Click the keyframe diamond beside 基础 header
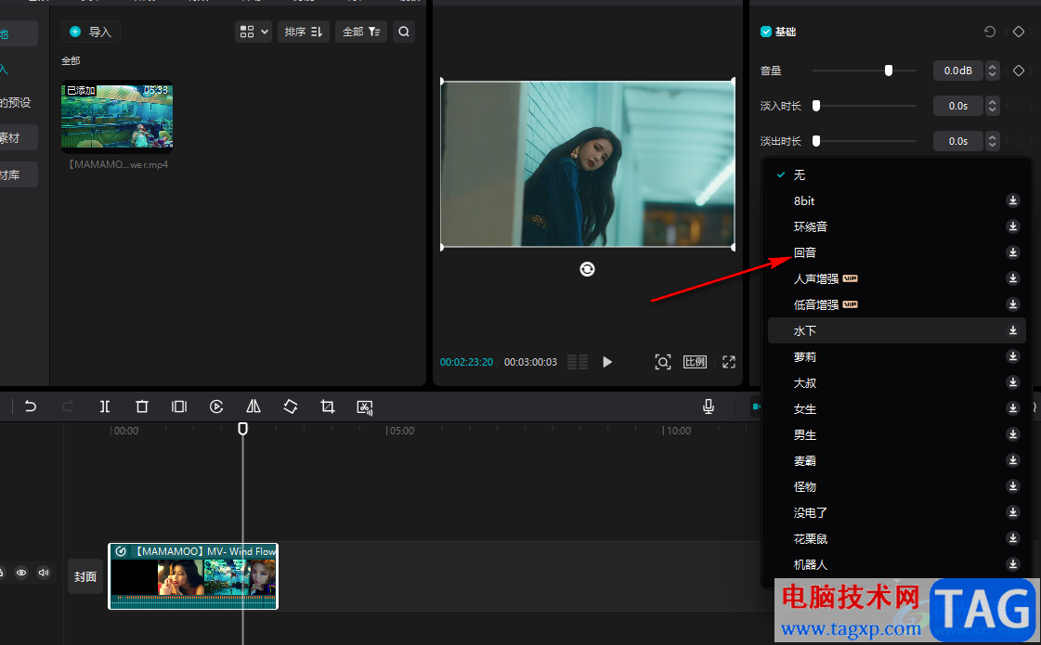 coord(1019,32)
